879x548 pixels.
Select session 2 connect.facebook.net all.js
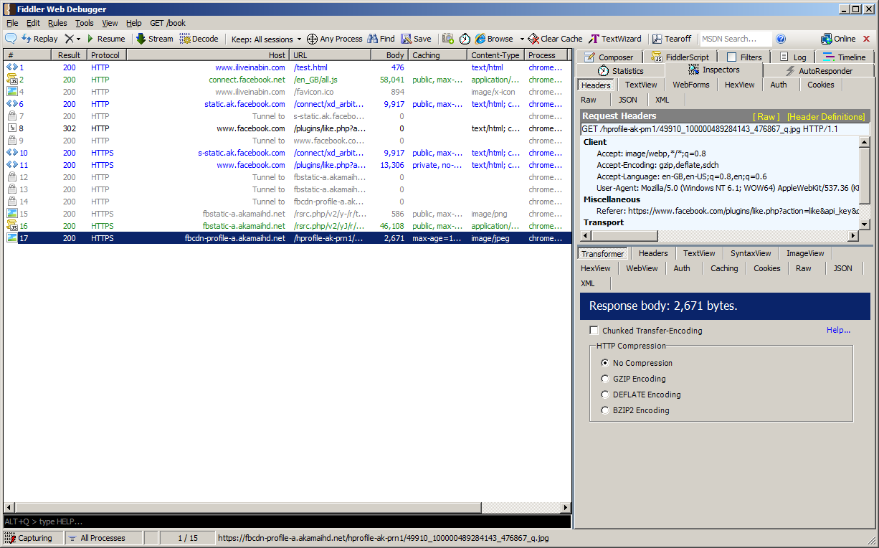tap(288, 80)
